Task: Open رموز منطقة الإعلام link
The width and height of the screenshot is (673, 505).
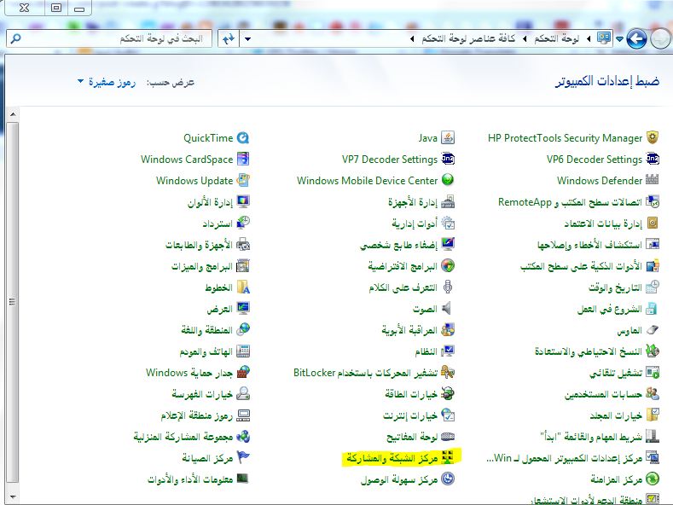Action: [196, 415]
